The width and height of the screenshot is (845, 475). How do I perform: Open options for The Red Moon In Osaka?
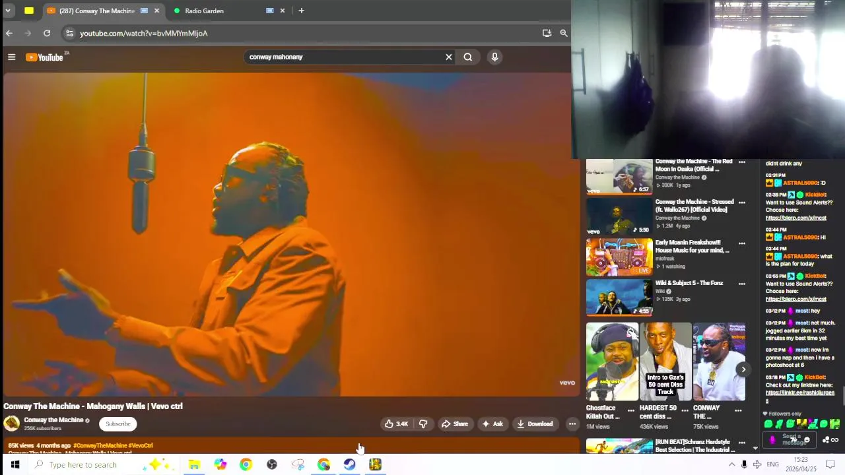pyautogui.click(x=742, y=162)
